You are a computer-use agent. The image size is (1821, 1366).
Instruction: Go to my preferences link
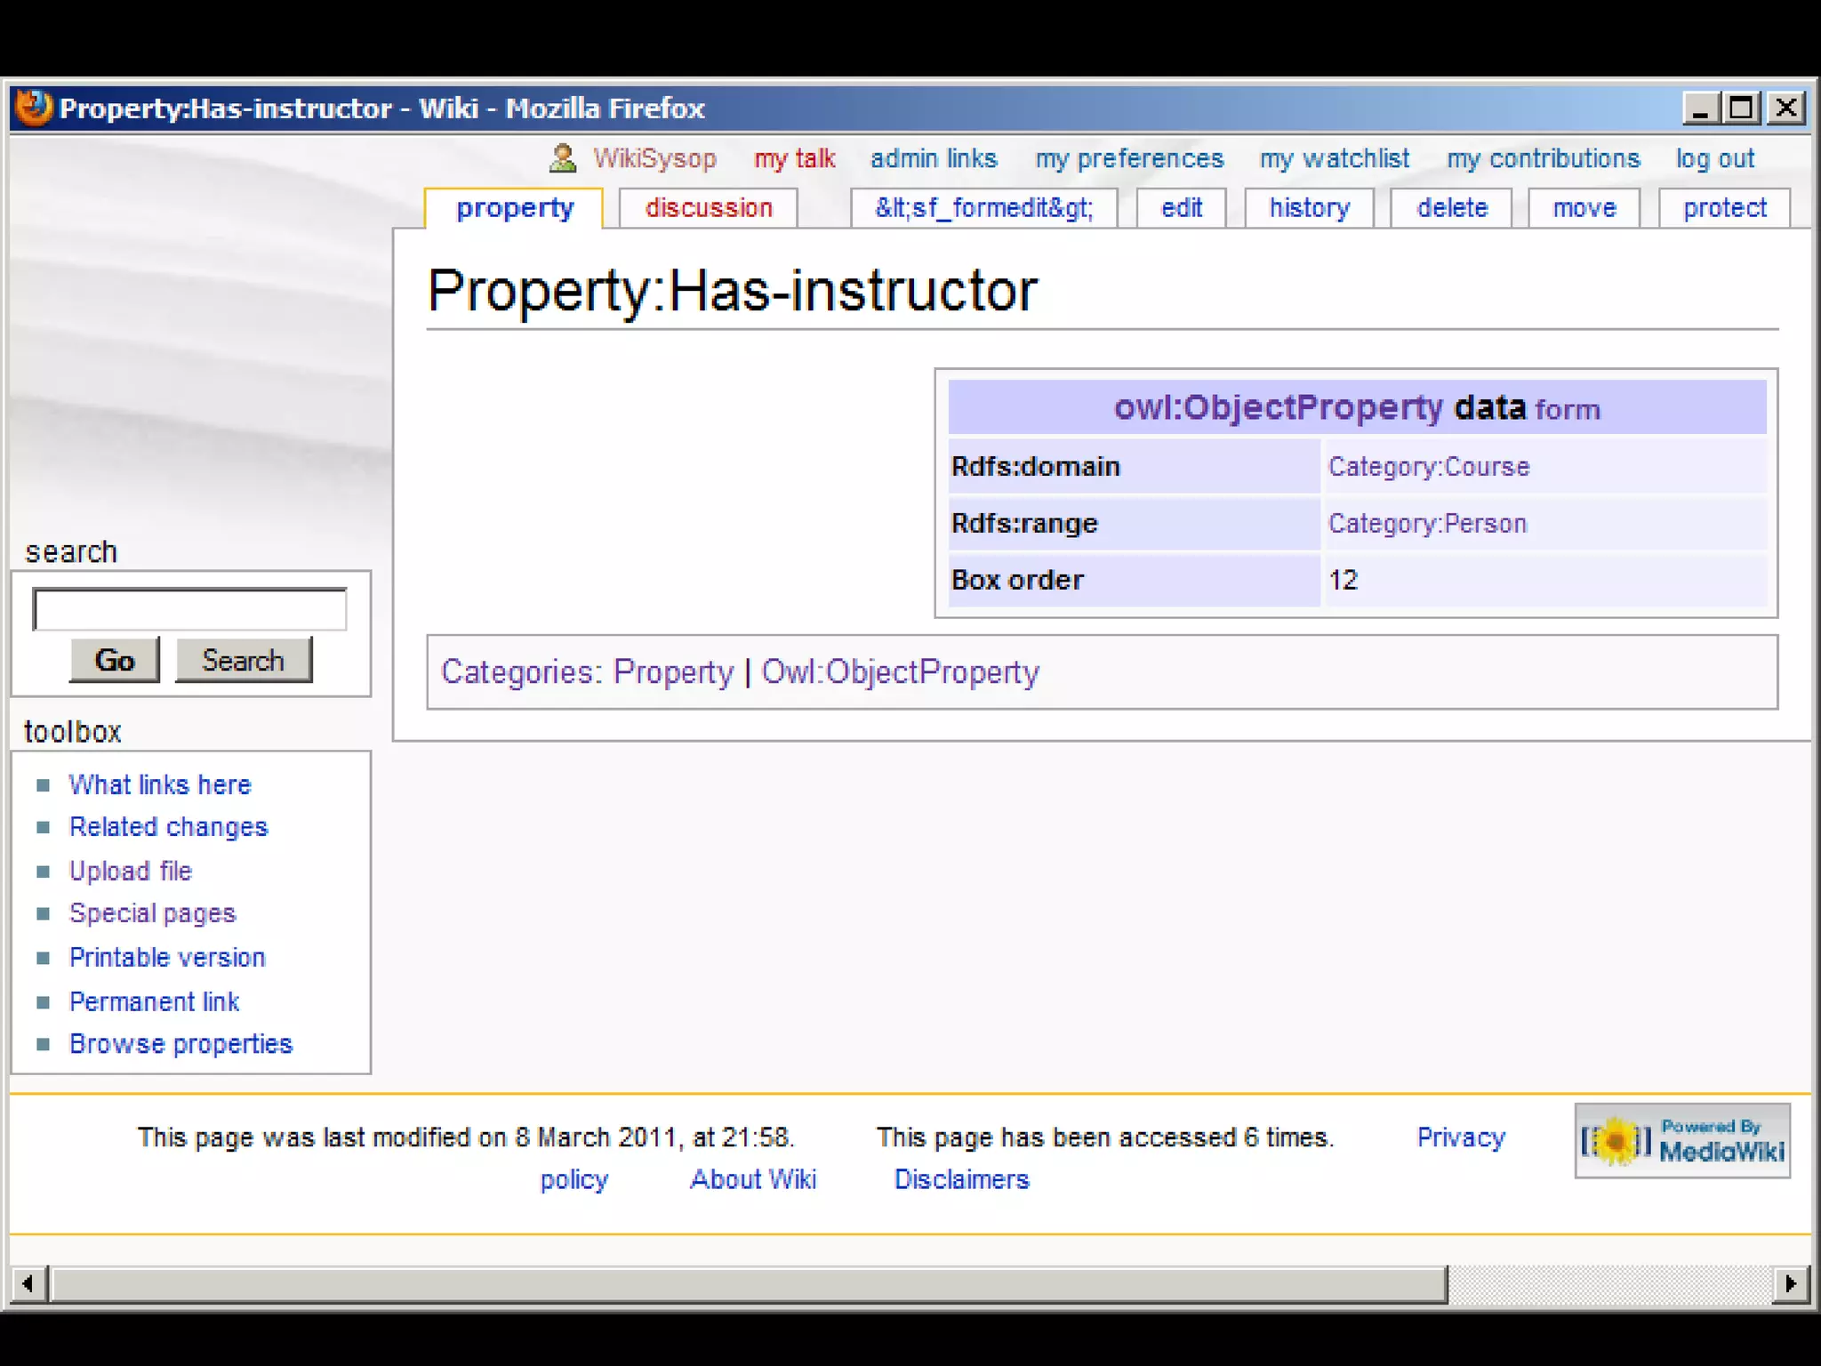coord(1128,158)
